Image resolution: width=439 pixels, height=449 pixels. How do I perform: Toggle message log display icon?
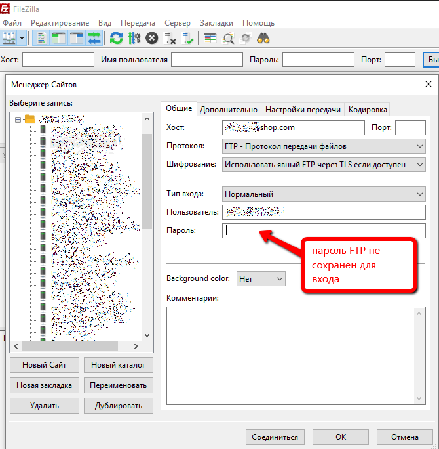coord(41,38)
